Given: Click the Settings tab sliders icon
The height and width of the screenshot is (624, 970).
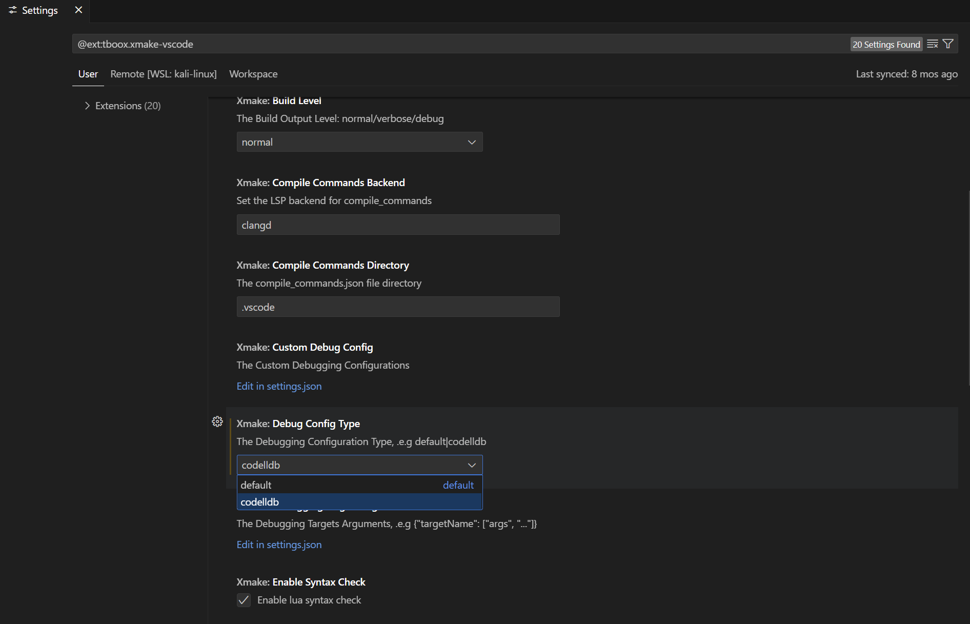Looking at the screenshot, I should [13, 10].
